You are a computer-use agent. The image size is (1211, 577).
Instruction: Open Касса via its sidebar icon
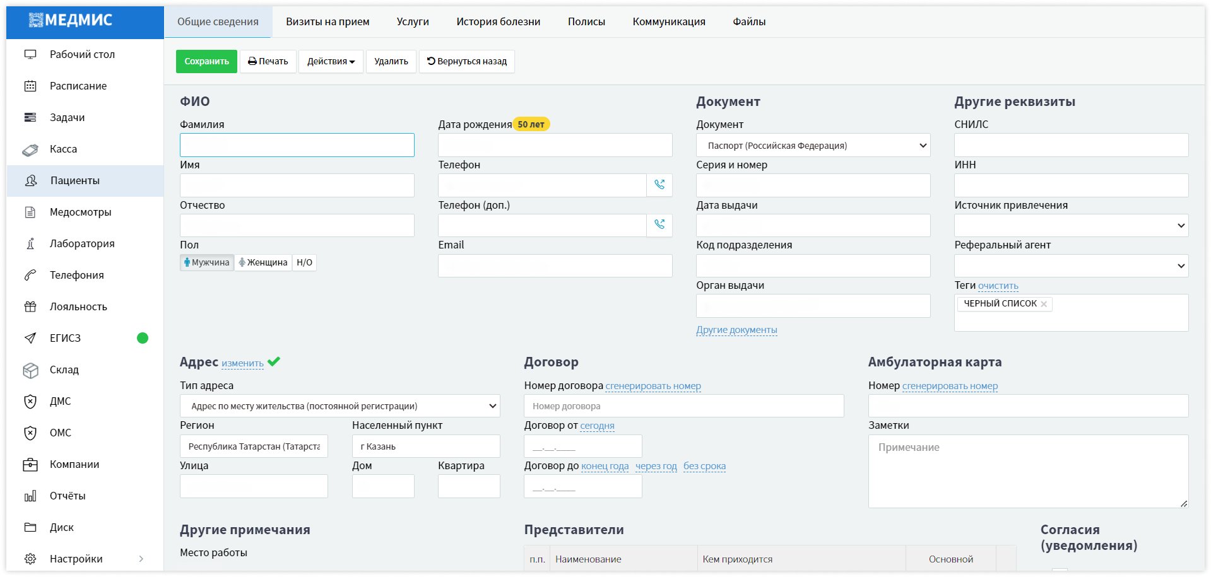click(30, 149)
